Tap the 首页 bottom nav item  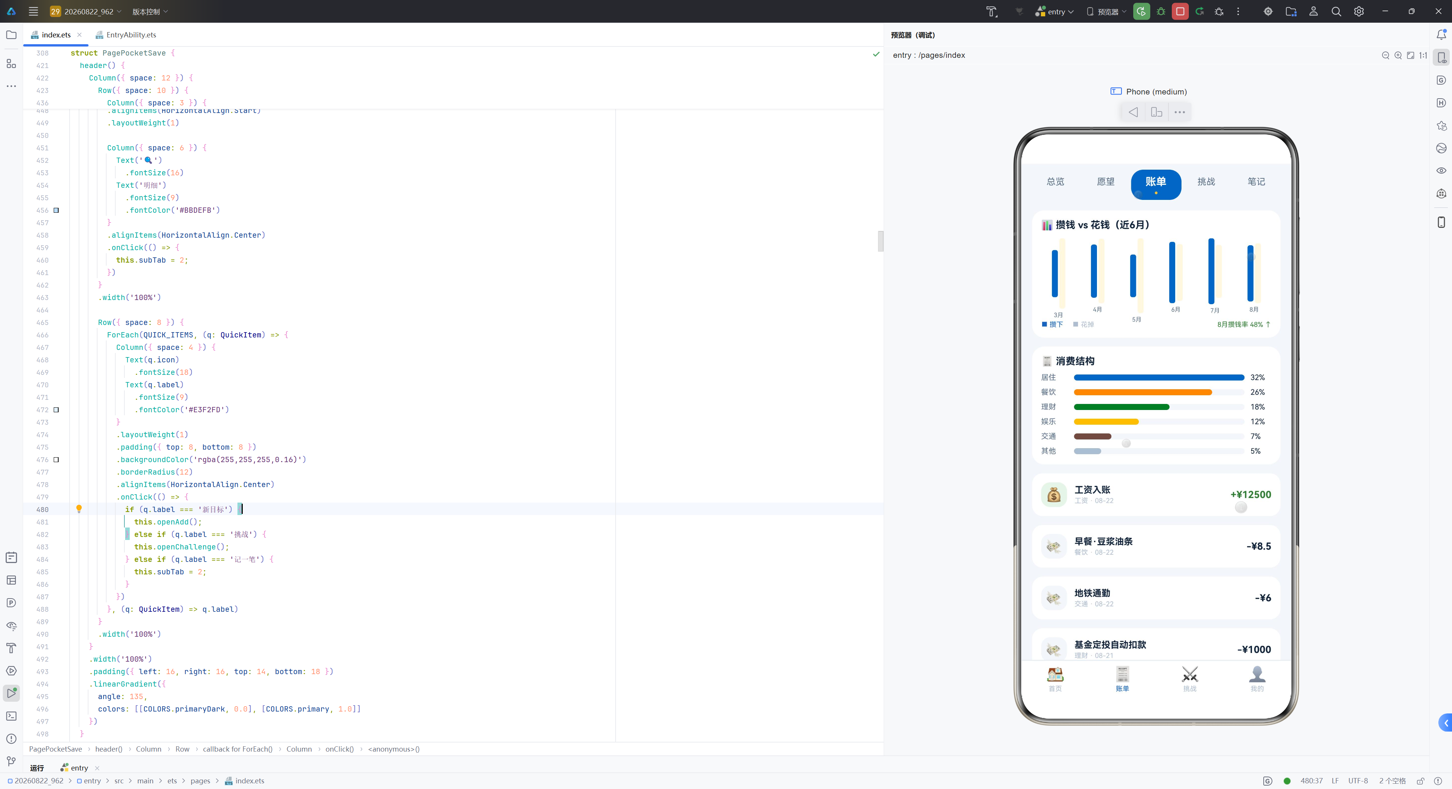tap(1055, 679)
